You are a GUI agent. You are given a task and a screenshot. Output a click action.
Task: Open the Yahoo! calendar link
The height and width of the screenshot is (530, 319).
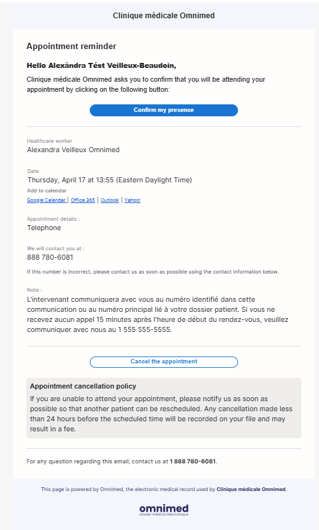[132, 200]
